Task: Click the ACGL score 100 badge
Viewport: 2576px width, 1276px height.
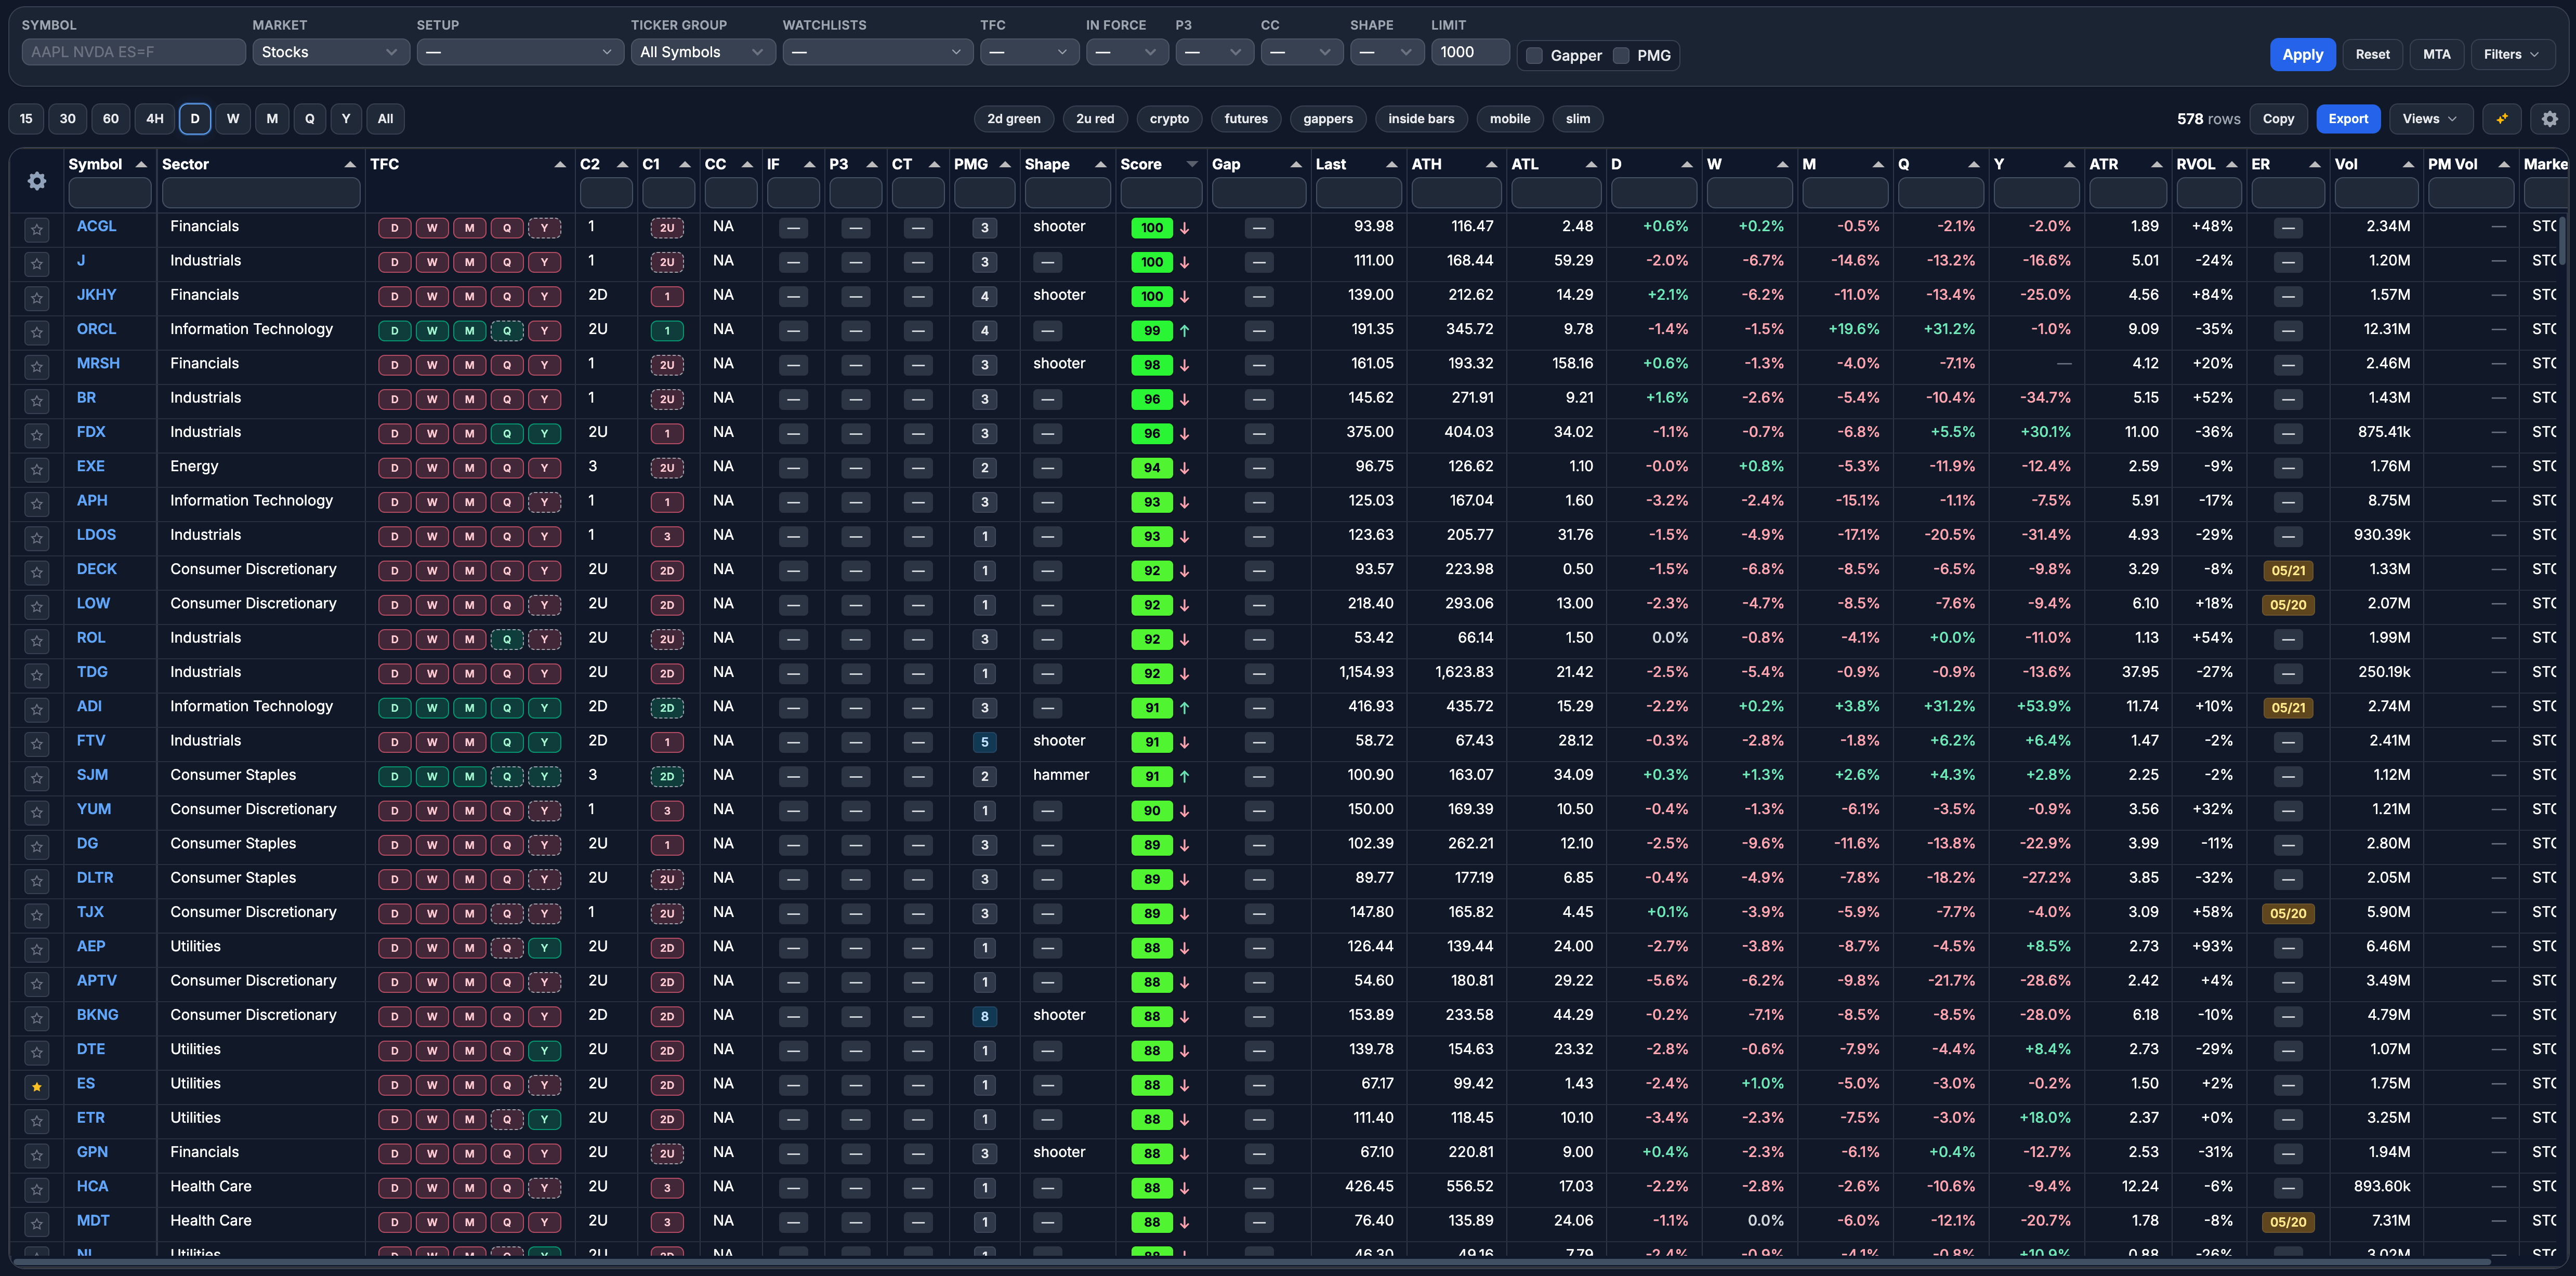Action: pos(1151,228)
